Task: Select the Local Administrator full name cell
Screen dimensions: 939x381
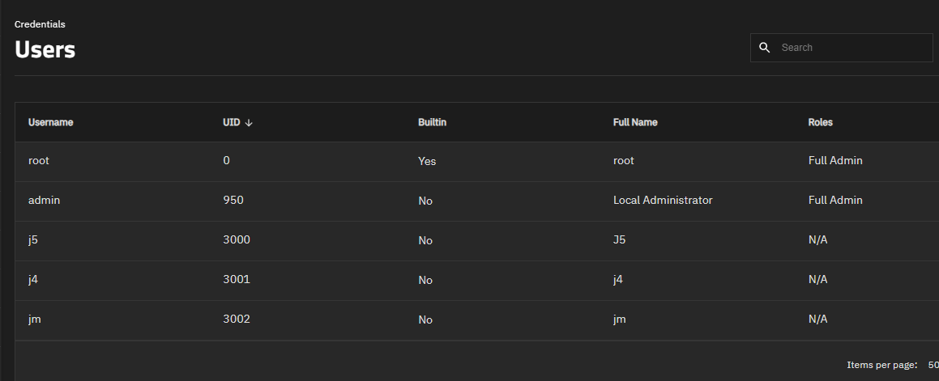Action: pyautogui.click(x=663, y=201)
